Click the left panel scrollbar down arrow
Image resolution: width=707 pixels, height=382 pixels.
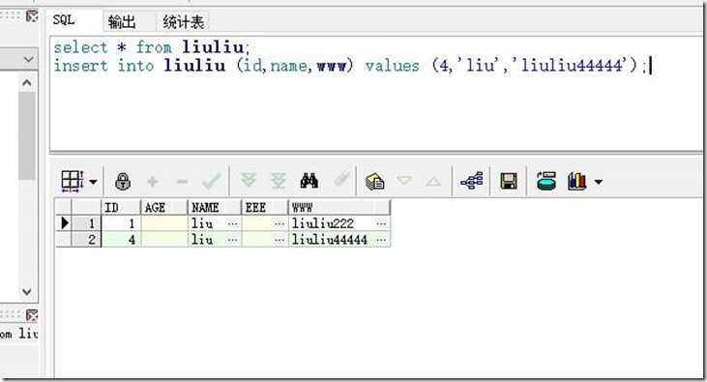tap(27, 292)
